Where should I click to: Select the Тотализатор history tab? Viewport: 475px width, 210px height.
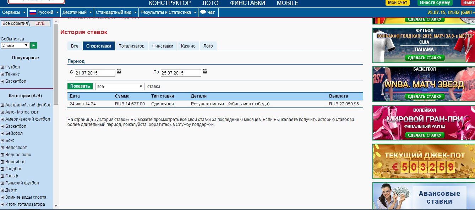point(131,46)
